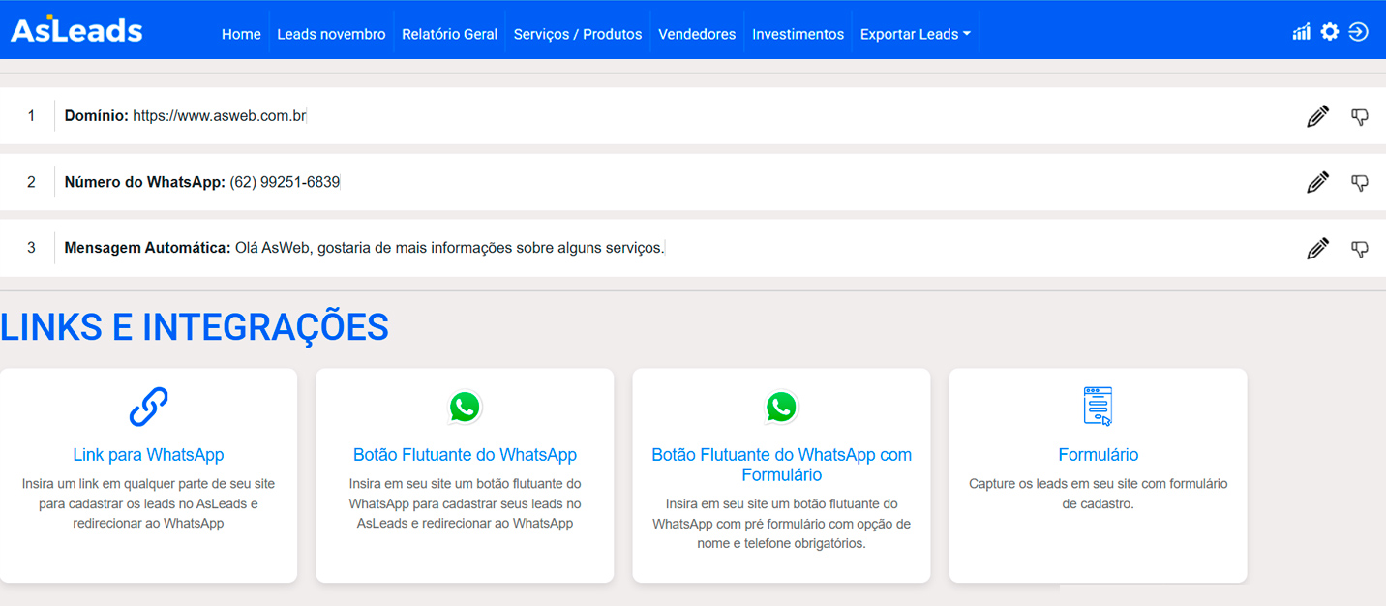Toggle thumbs-down on the Domínio row

(x=1360, y=117)
